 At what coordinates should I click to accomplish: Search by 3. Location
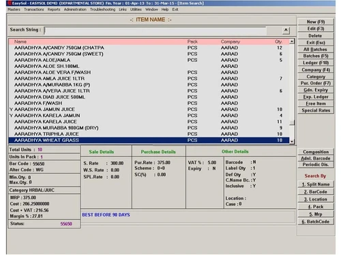tap(316, 199)
